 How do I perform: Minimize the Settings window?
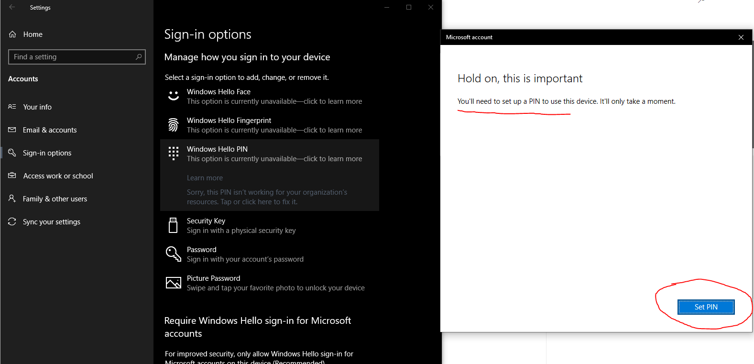(x=387, y=7)
